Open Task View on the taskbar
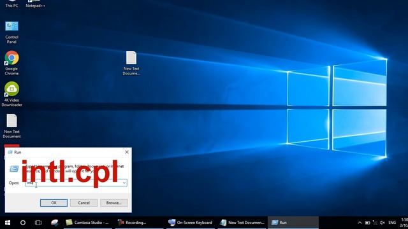408x229 pixels. tap(38, 223)
